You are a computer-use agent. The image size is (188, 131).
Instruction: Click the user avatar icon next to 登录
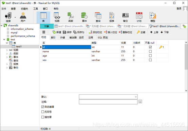[x=185, y=9]
